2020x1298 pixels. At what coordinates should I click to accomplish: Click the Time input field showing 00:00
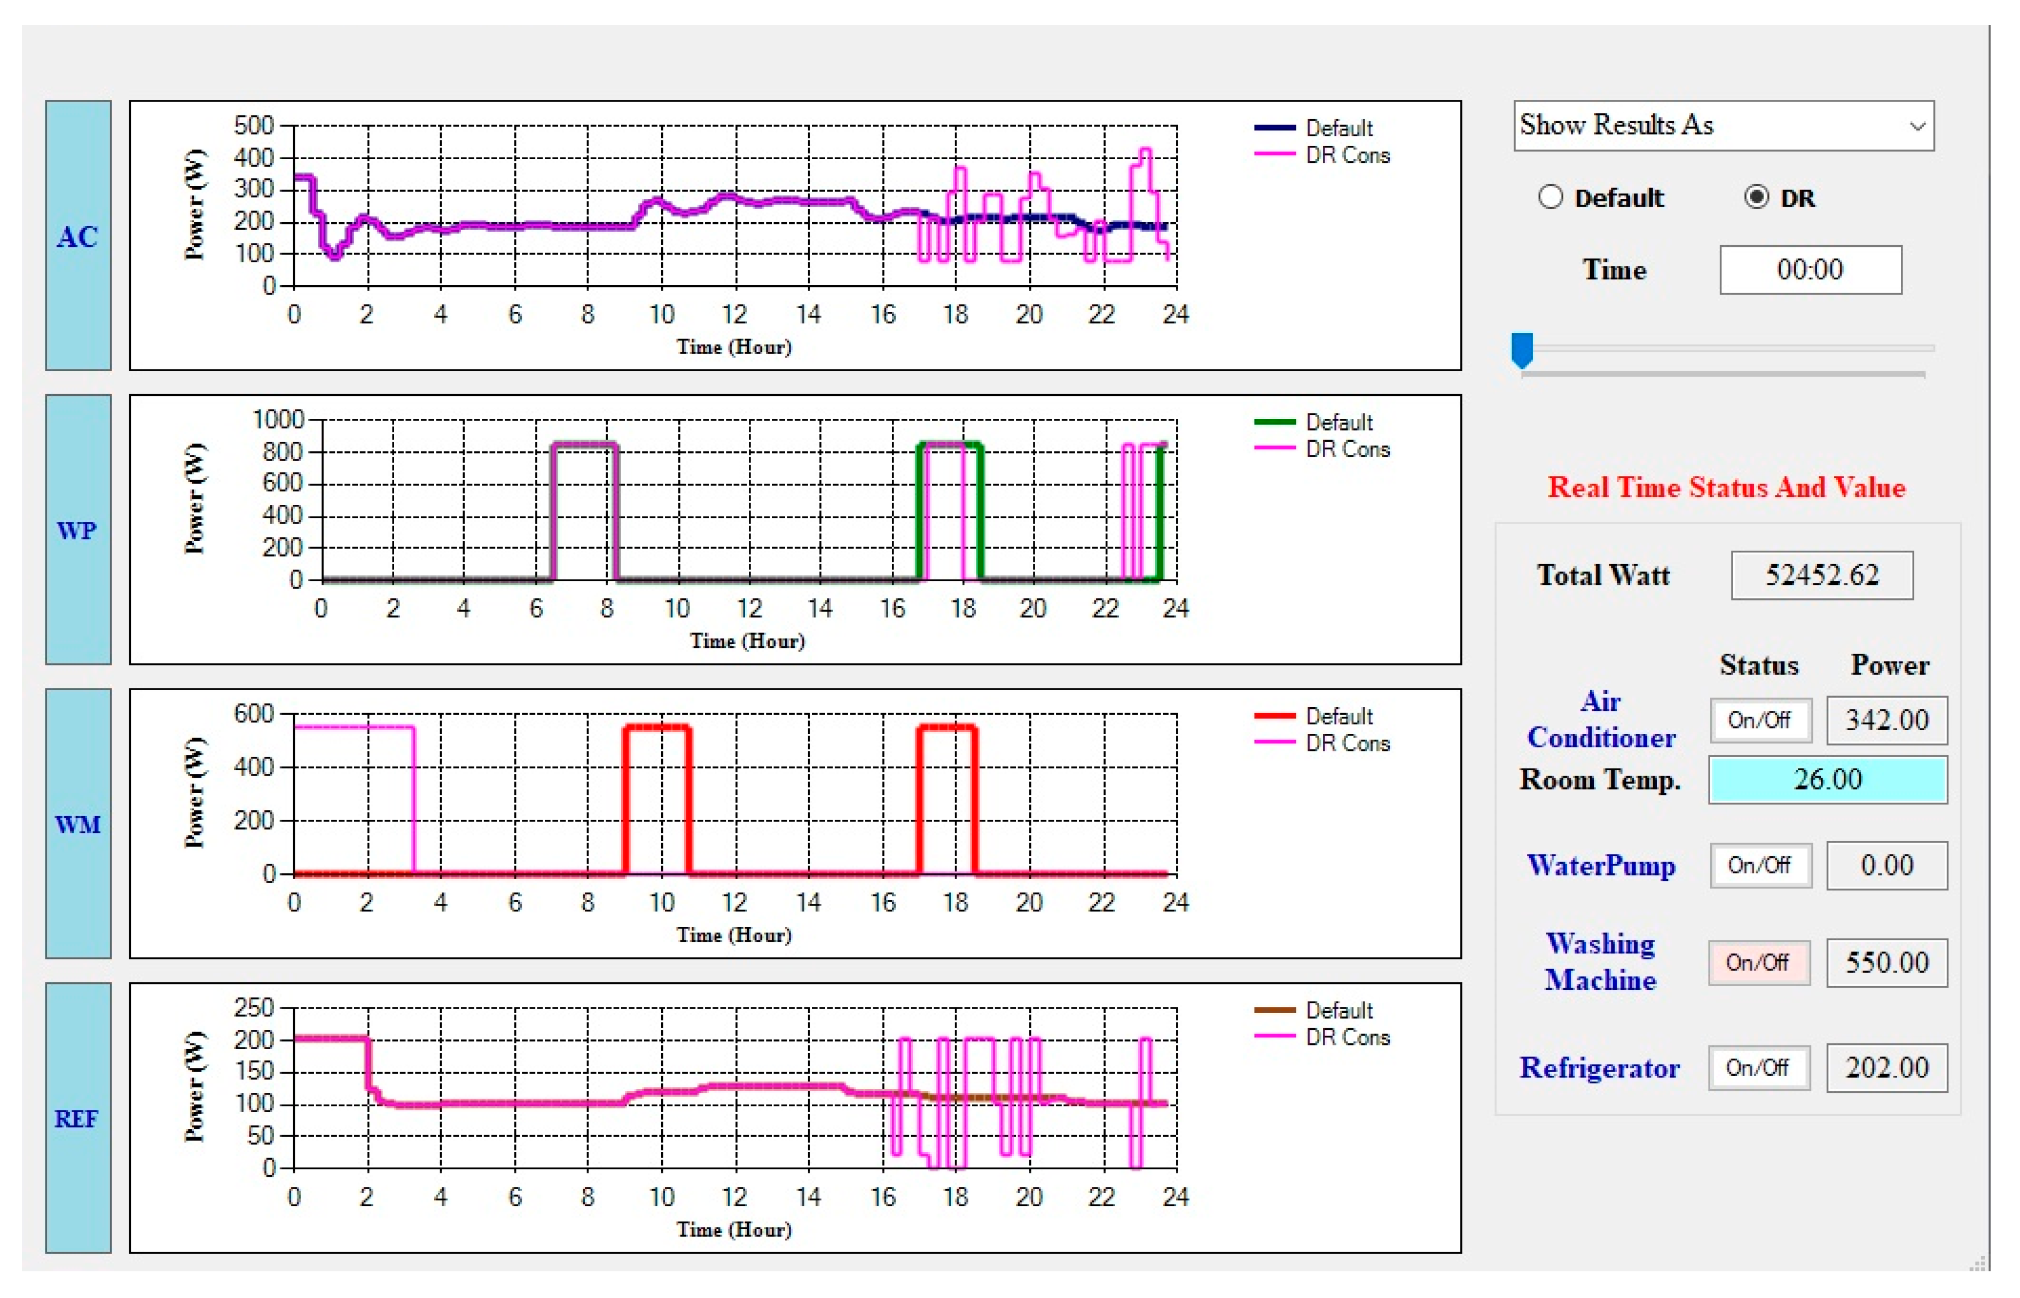coord(1810,270)
